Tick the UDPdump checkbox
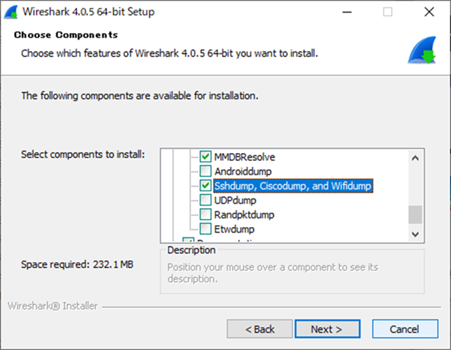Image resolution: width=451 pixels, height=350 pixels. point(206,201)
